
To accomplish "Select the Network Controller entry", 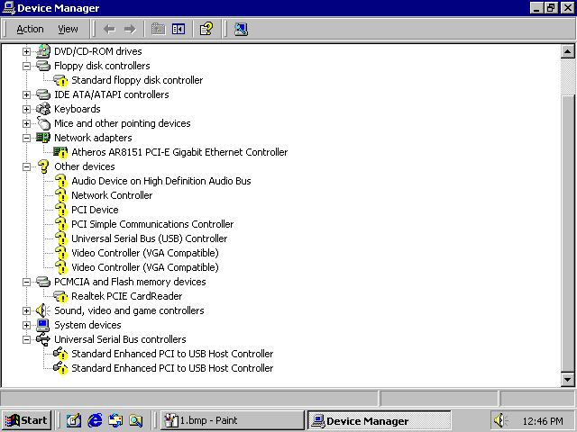I will 112,195.
